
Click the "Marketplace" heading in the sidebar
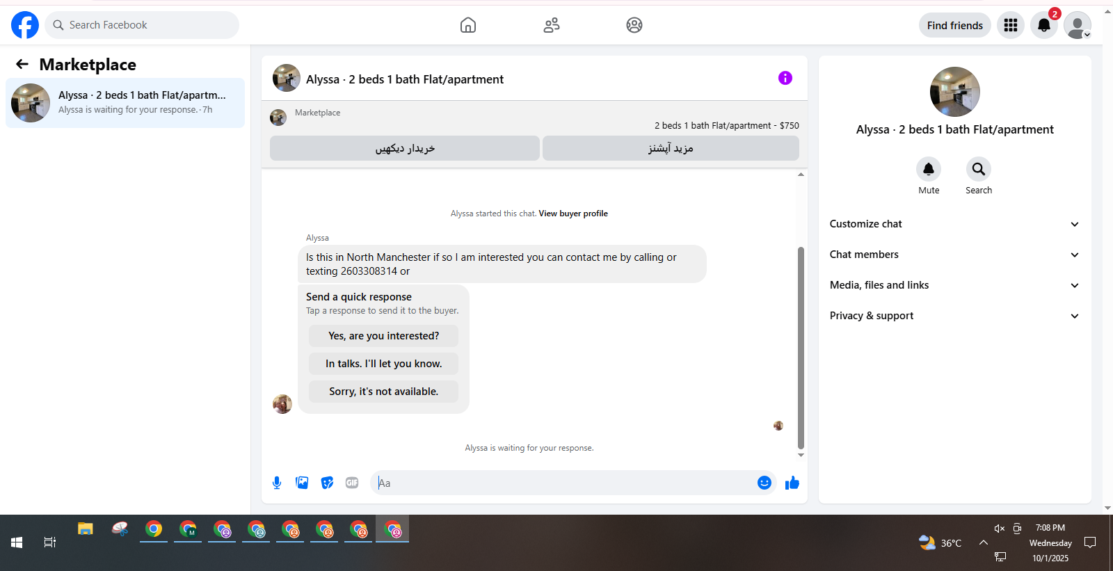tap(88, 65)
